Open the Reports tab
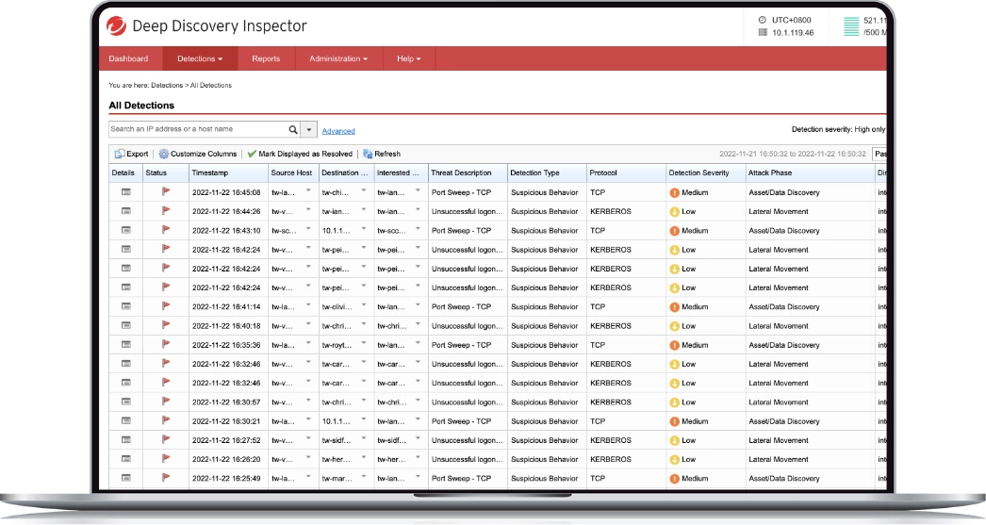 click(266, 58)
